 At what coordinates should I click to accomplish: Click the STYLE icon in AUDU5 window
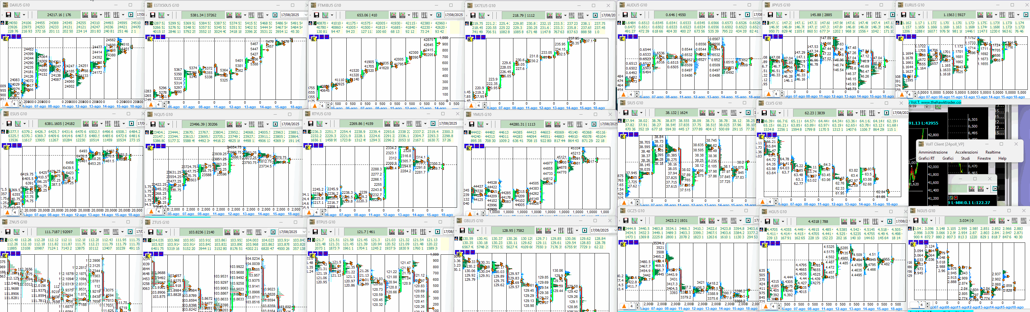coord(711,15)
